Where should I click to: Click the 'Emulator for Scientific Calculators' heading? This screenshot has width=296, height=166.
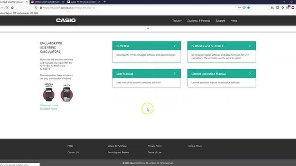pos(51,47)
